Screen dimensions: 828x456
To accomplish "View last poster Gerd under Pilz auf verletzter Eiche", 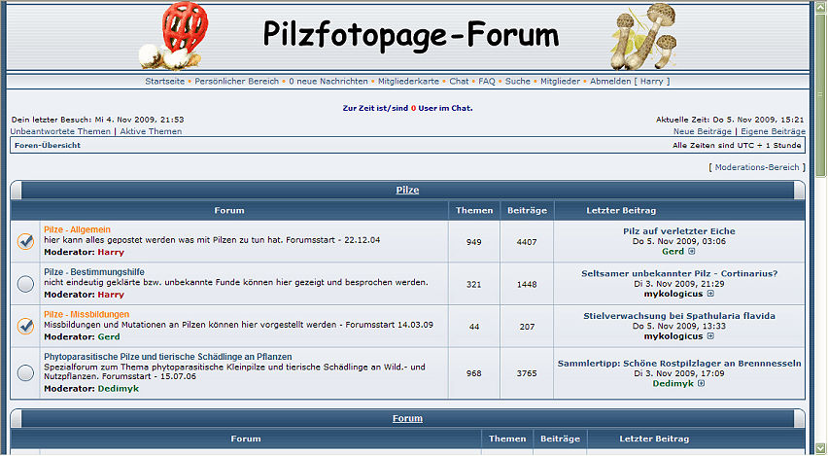I will click(x=673, y=252).
